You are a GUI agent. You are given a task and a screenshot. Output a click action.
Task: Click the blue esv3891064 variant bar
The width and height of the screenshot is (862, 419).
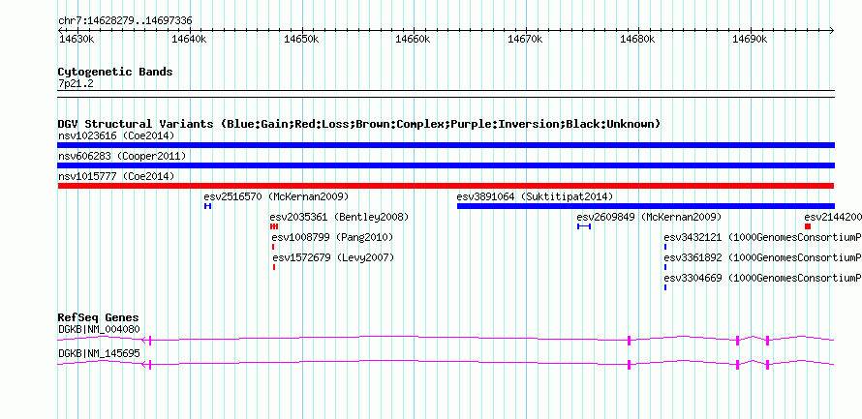pos(645,206)
